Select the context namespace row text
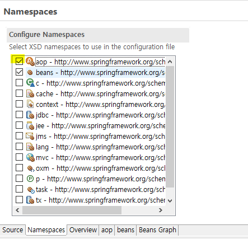The height and width of the screenshot is (239, 248). click(100, 104)
